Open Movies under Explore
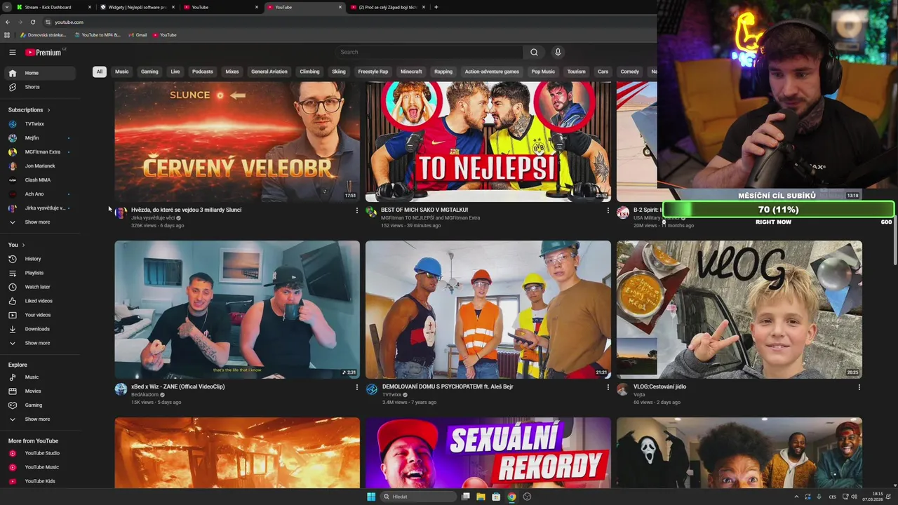Image resolution: width=898 pixels, height=505 pixels. coord(40,391)
